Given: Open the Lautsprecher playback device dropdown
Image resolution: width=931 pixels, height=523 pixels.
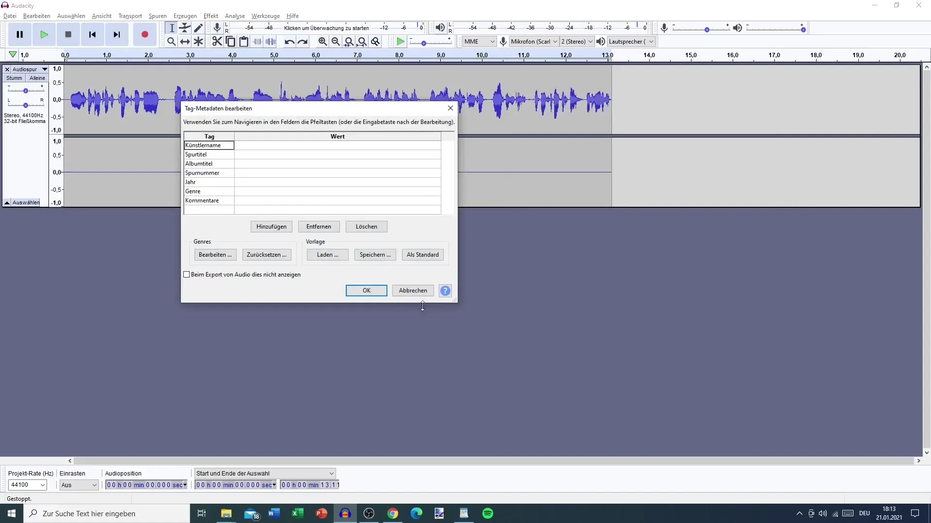Looking at the screenshot, I should [x=631, y=42].
